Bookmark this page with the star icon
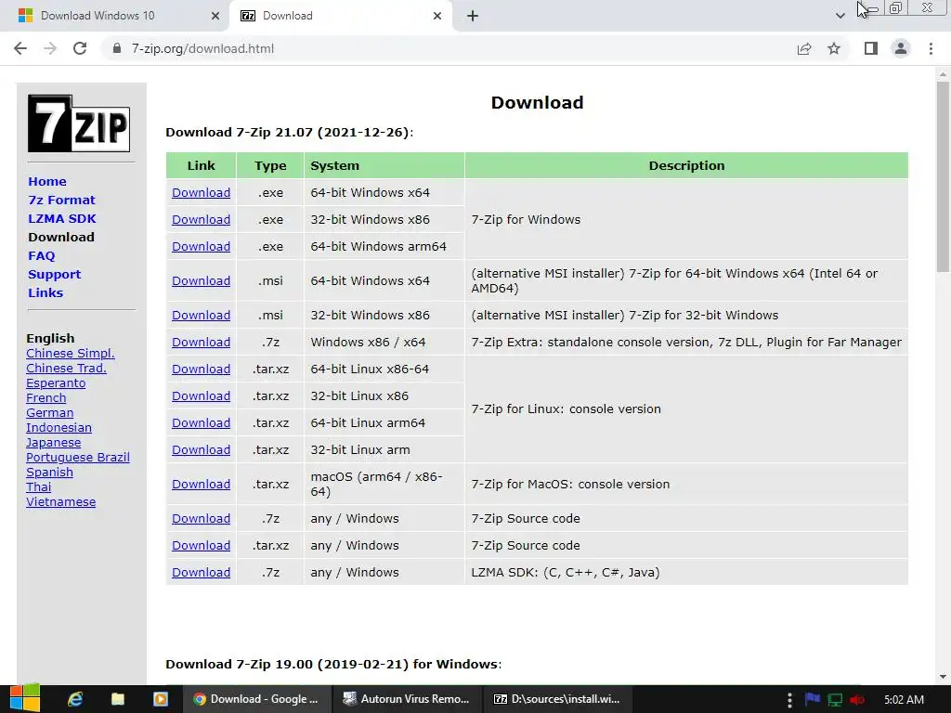Screen dimensions: 951x713 (834, 48)
